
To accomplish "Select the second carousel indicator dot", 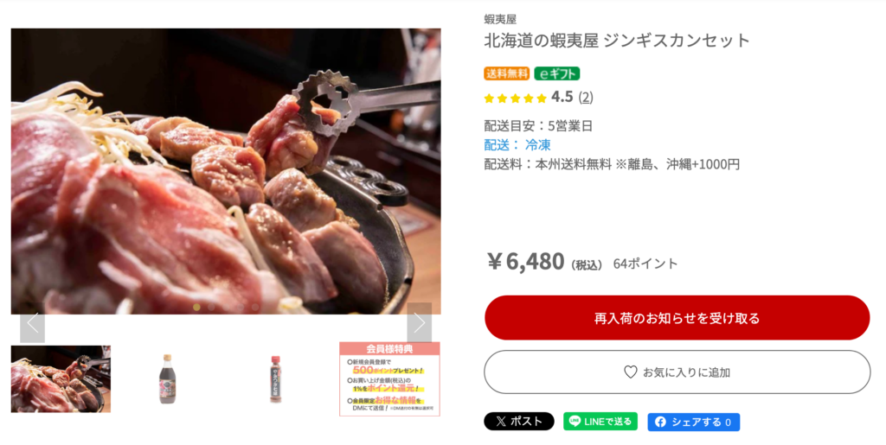I will pyautogui.click(x=211, y=308).
